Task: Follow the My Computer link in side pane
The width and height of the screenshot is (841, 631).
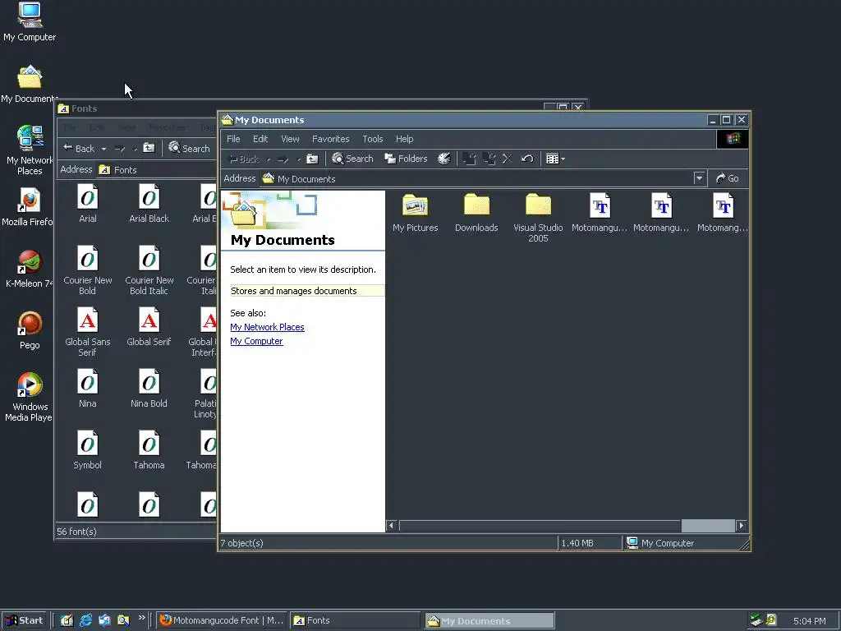Action: (x=256, y=341)
